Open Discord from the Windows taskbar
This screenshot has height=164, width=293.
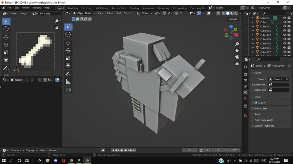coord(55,160)
